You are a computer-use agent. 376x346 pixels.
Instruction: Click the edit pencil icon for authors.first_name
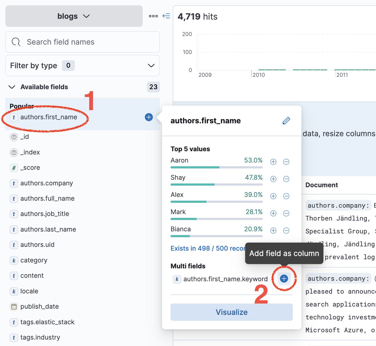tap(286, 121)
